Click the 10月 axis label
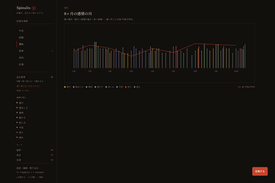 coord(236,71)
